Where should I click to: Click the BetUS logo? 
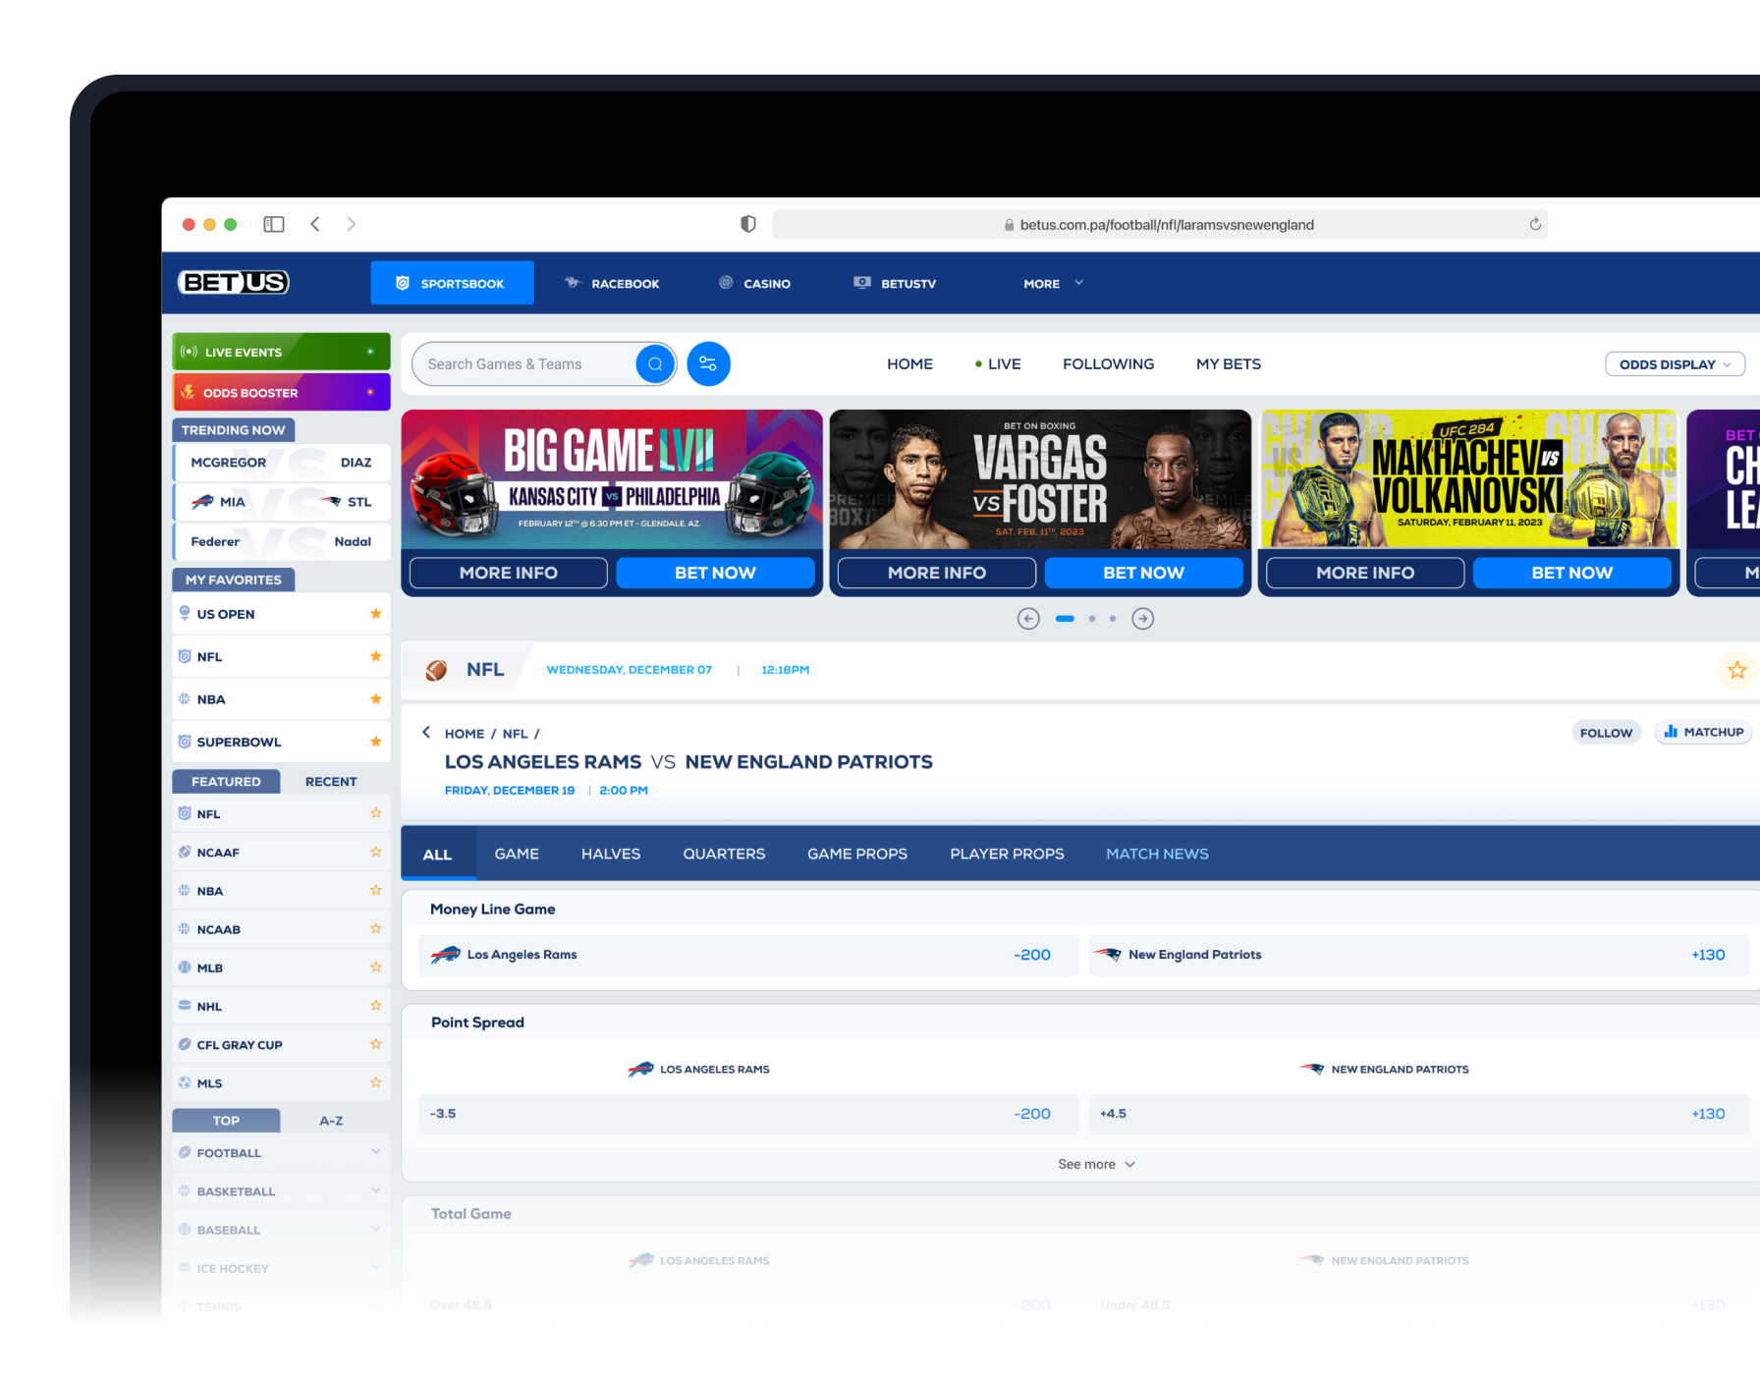(234, 283)
